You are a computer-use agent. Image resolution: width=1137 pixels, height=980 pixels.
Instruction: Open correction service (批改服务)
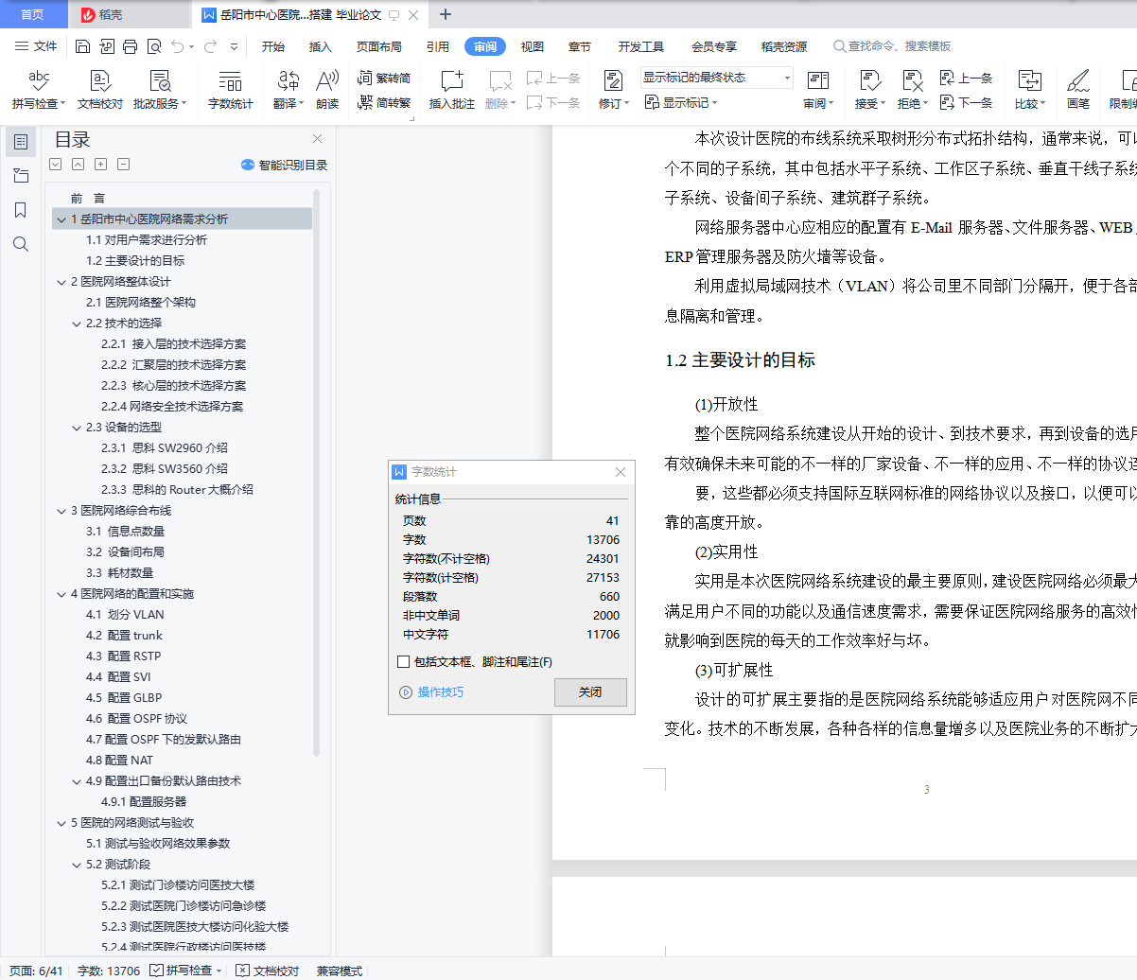160,90
